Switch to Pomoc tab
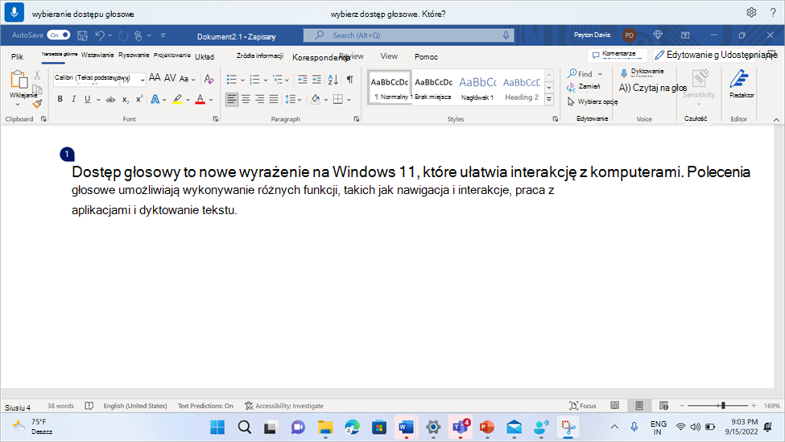 click(426, 56)
